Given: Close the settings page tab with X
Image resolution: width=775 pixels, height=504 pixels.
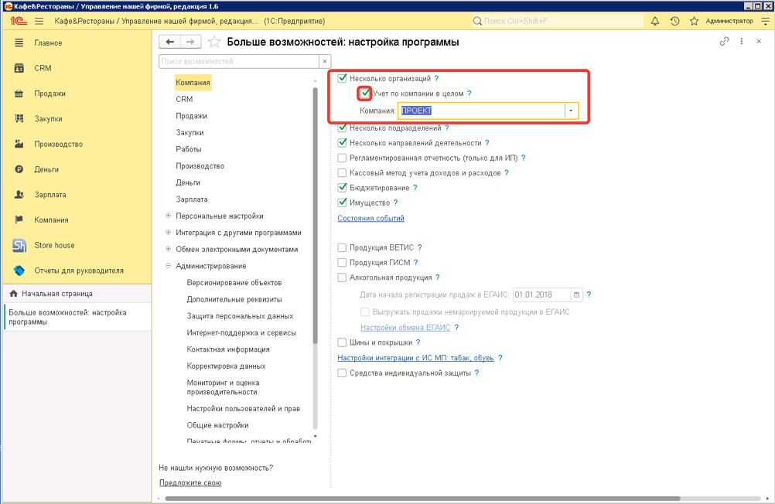Looking at the screenshot, I should (759, 42).
